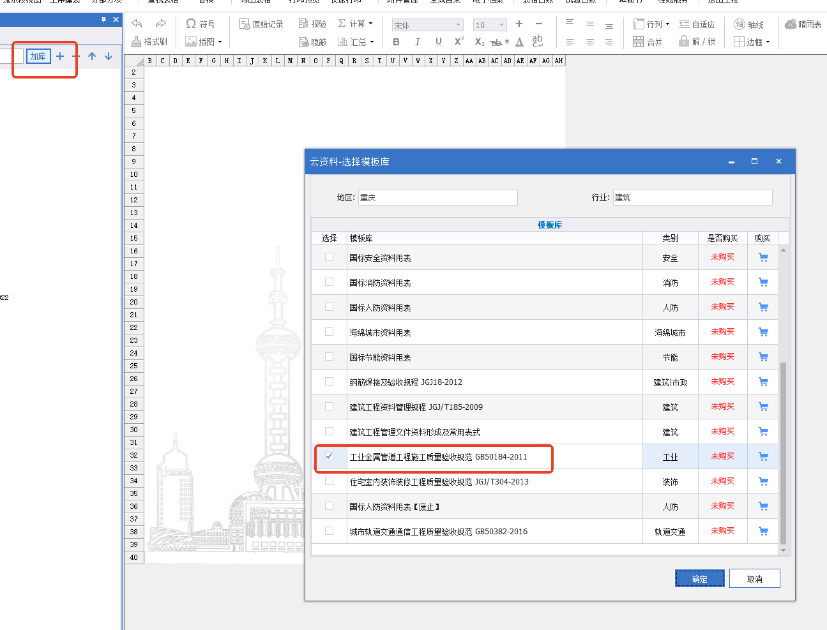The height and width of the screenshot is (630, 827).
Task: Click the 原始记录 toolbar icon
Action: point(245,24)
